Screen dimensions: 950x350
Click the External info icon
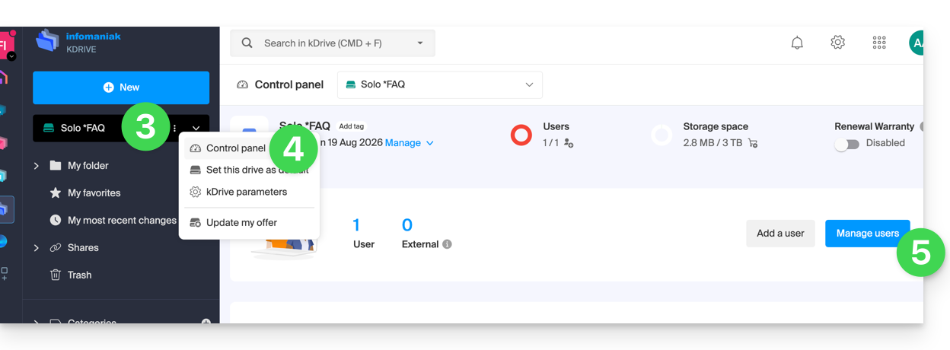coord(447,244)
